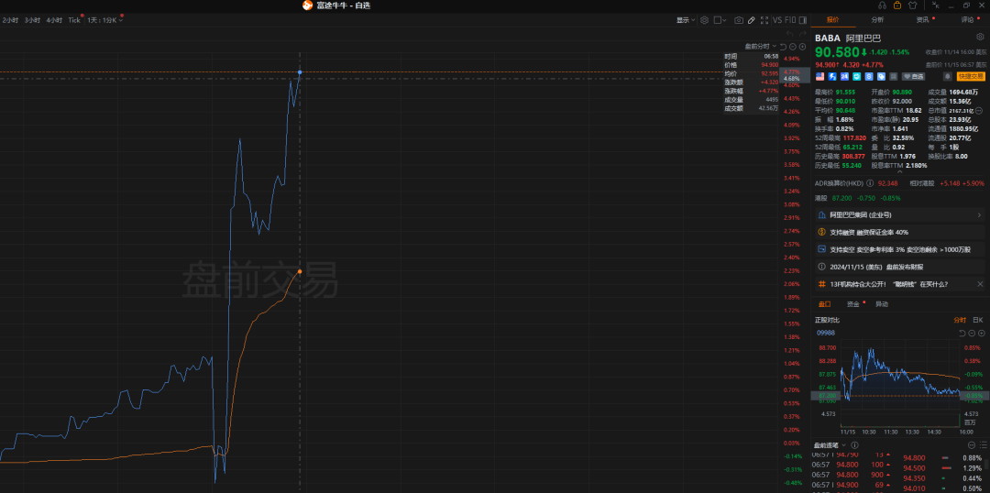The height and width of the screenshot is (493, 990).
Task: Reset main chart zoom
Action: click(783, 47)
